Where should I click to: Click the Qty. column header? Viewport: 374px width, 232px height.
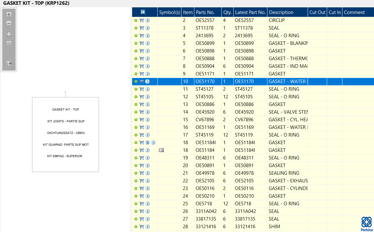point(228,12)
